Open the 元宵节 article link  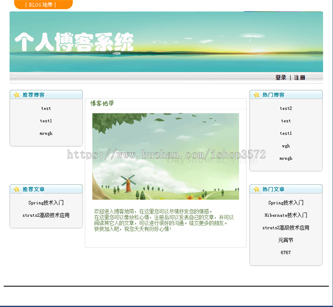286,240
